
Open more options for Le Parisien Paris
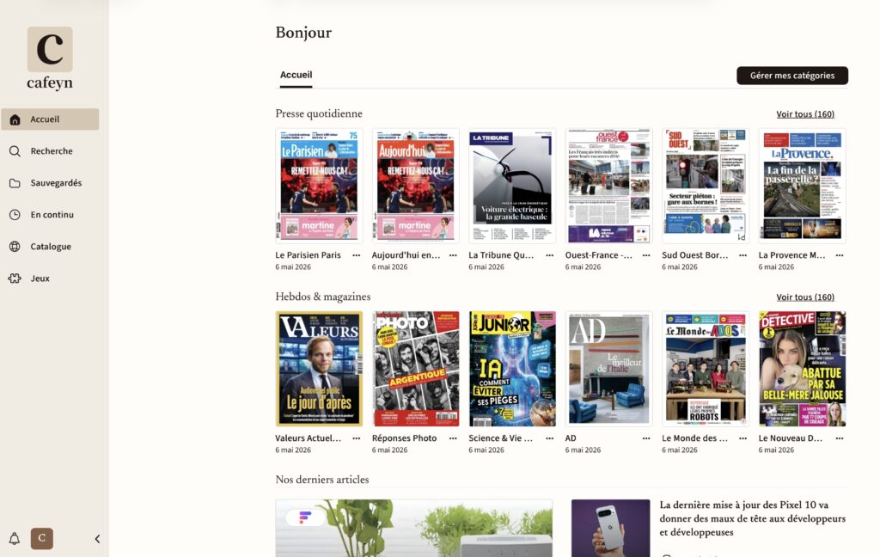click(357, 255)
